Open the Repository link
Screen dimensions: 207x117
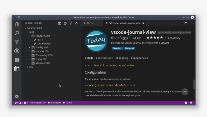point(174,38)
